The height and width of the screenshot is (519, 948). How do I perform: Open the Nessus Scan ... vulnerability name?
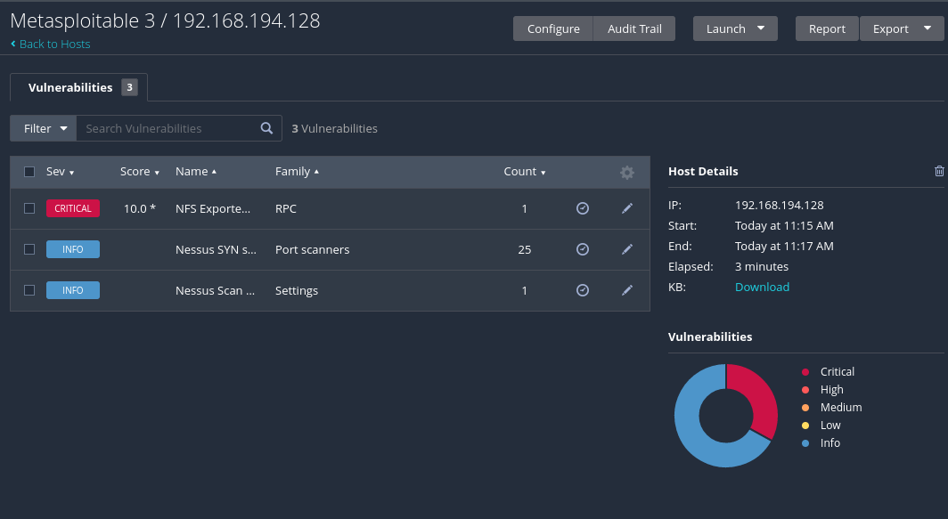pos(216,290)
